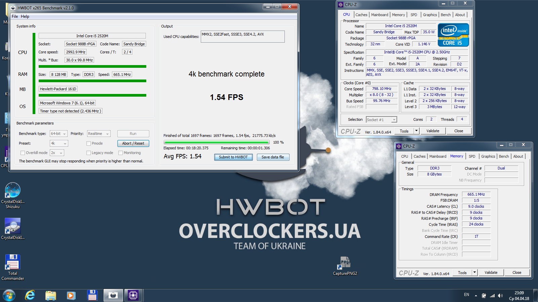Screen dimensions: 538x302
Task: Open CapturePNG2 file on desktop
Action: (345, 266)
